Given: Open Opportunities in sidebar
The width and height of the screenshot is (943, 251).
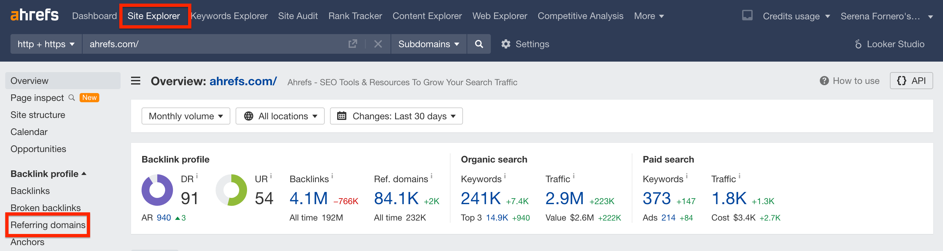Looking at the screenshot, I should tap(38, 149).
